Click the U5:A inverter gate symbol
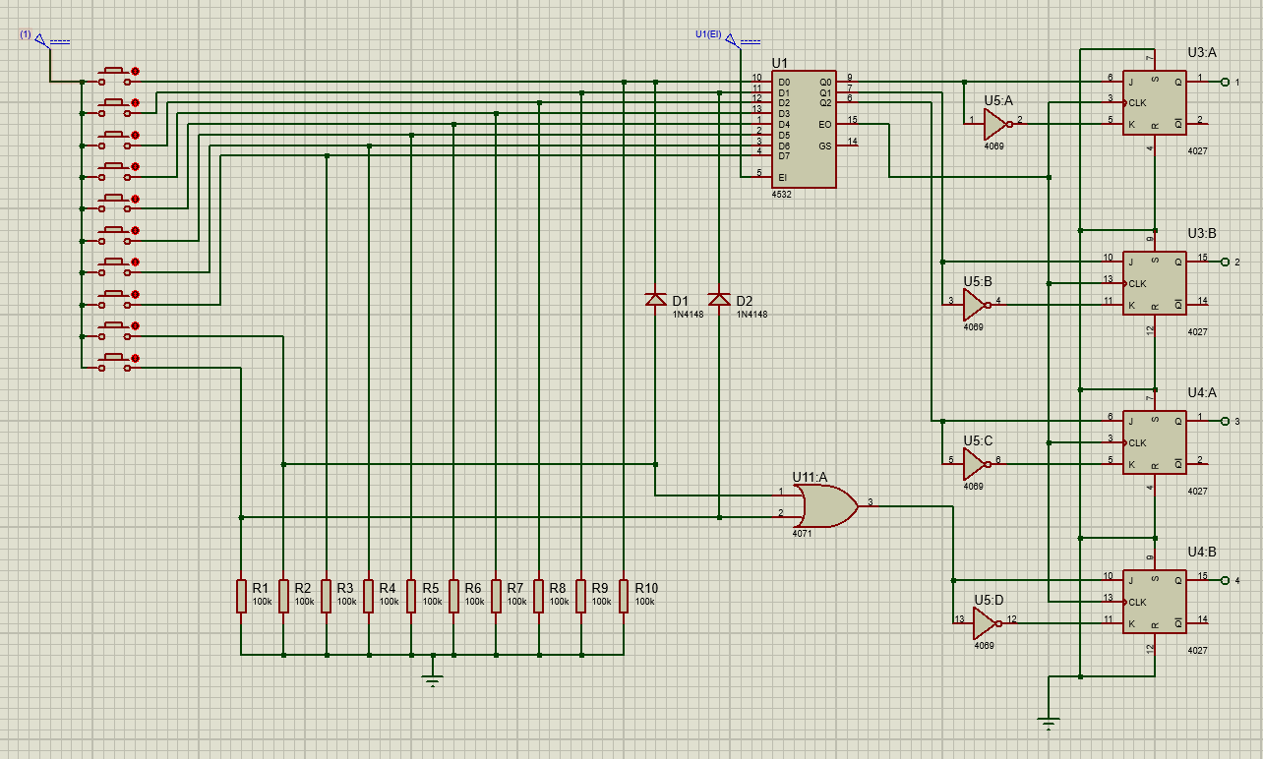Image resolution: width=1263 pixels, height=759 pixels. click(x=996, y=124)
